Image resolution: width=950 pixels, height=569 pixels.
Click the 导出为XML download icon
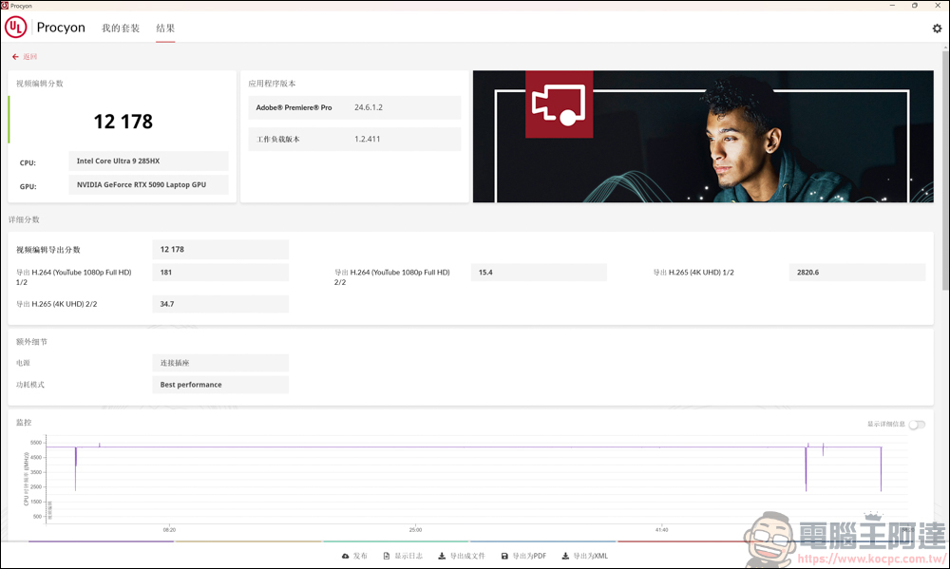[565, 556]
